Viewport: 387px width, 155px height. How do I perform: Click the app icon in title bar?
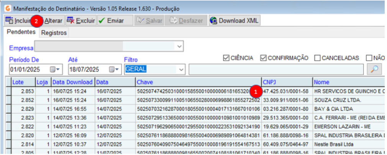(x=8, y=9)
